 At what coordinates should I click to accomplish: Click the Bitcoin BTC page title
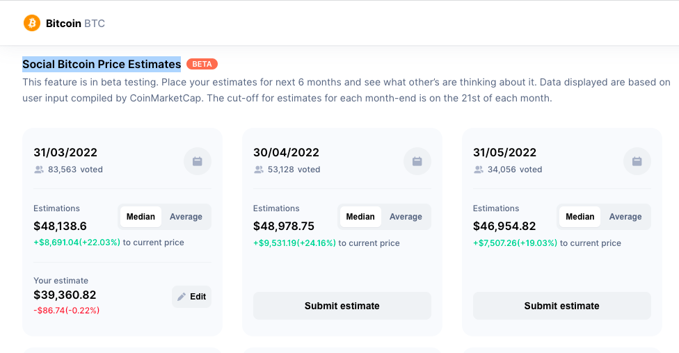tap(75, 24)
